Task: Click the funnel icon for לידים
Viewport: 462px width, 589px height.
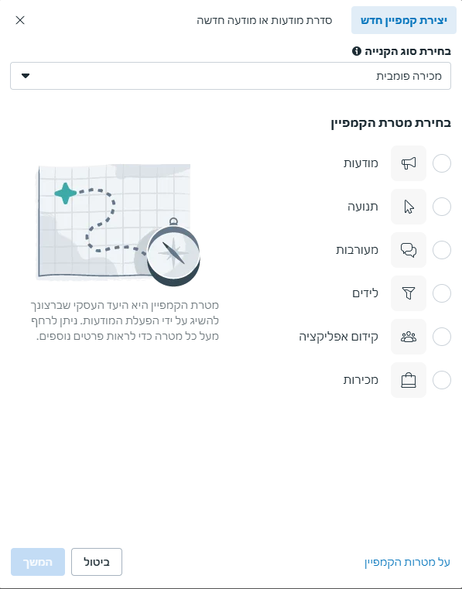Action: pyautogui.click(x=409, y=293)
